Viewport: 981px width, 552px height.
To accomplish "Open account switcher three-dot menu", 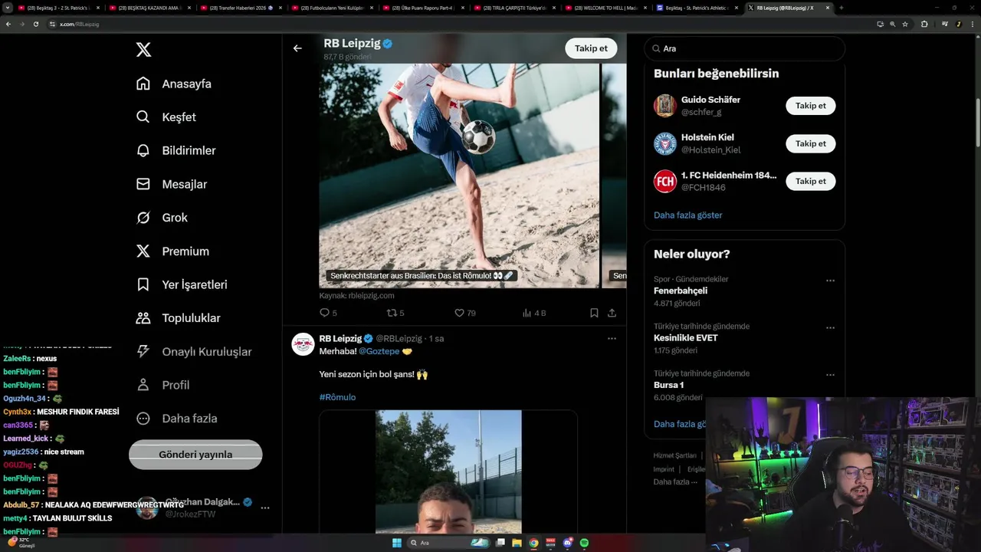I will (265, 508).
